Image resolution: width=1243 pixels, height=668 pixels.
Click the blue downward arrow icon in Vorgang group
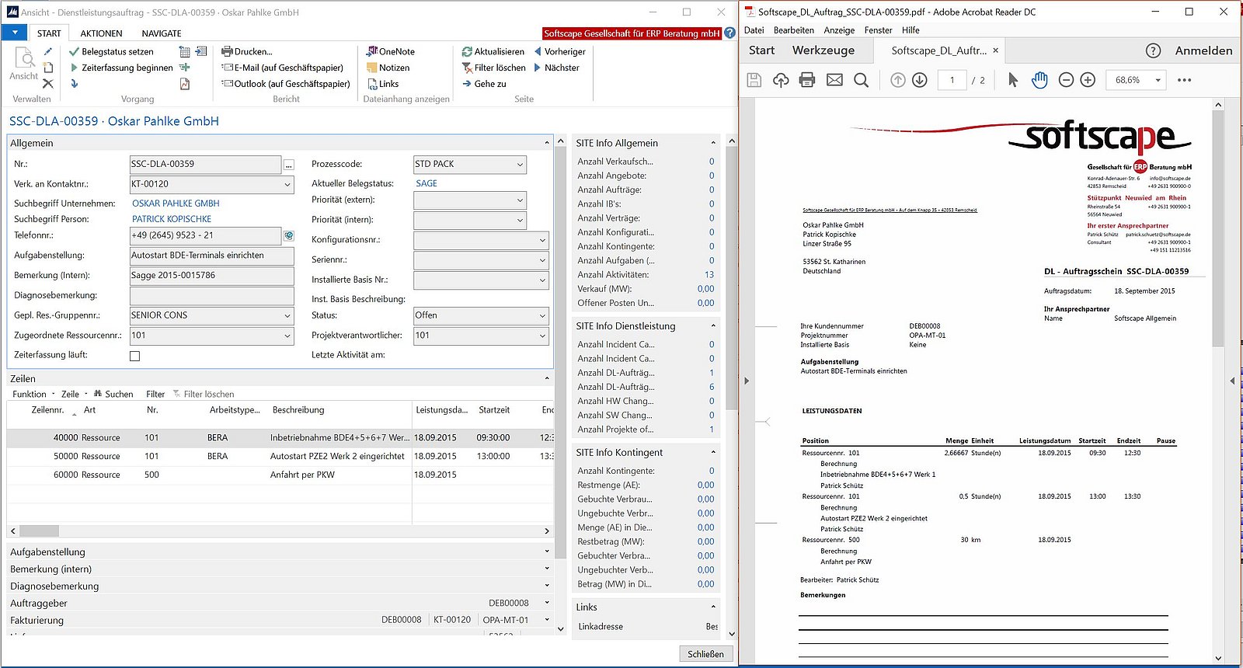pyautogui.click(x=75, y=83)
